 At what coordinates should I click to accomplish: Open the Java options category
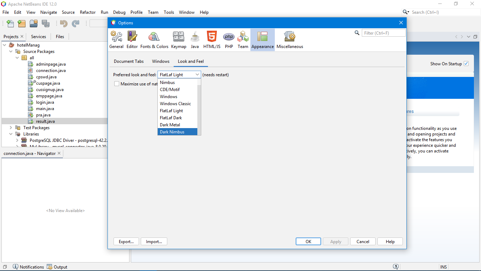click(195, 40)
